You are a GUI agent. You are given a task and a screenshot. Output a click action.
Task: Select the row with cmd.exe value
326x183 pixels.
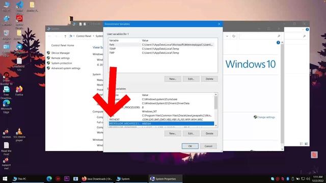161,99
